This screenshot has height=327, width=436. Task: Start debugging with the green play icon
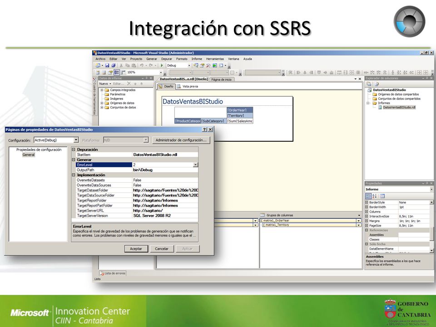[162, 65]
